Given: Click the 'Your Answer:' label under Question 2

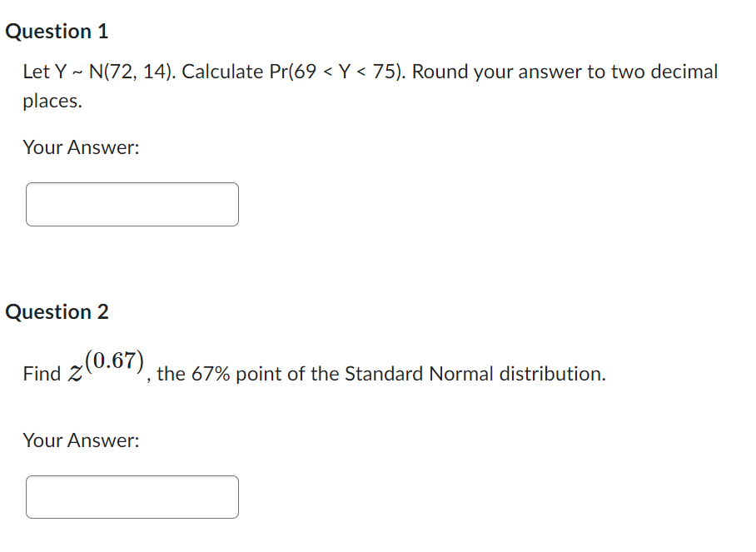Looking at the screenshot, I should (x=80, y=440).
